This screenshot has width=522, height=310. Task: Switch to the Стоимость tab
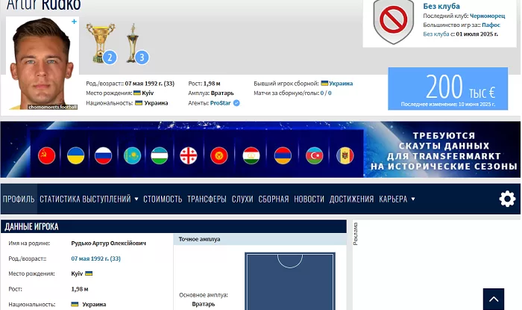point(163,199)
